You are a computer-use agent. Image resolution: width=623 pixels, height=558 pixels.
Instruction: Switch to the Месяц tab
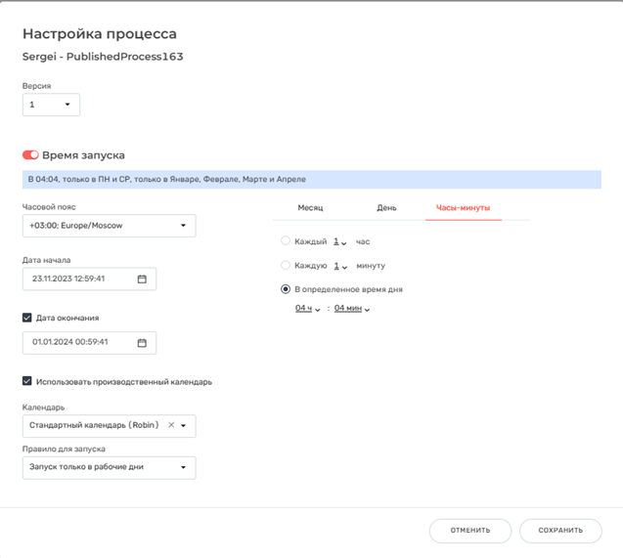(x=310, y=208)
